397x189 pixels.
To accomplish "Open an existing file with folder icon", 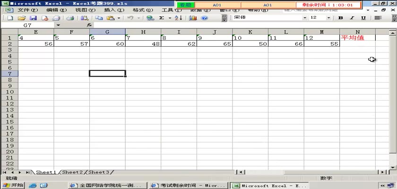I will [22, 18].
